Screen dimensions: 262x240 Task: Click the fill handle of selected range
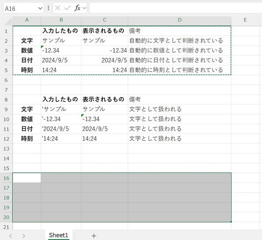pyautogui.click(x=231, y=222)
